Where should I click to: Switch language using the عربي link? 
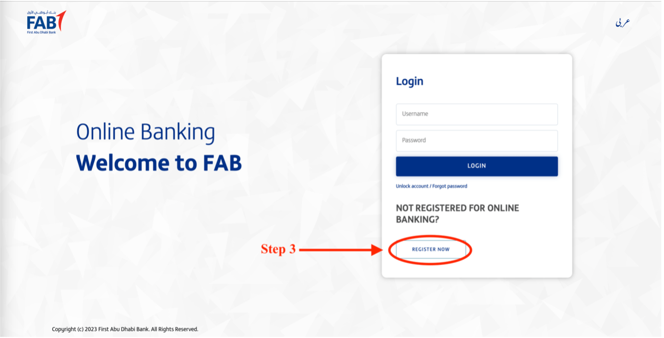pos(623,22)
